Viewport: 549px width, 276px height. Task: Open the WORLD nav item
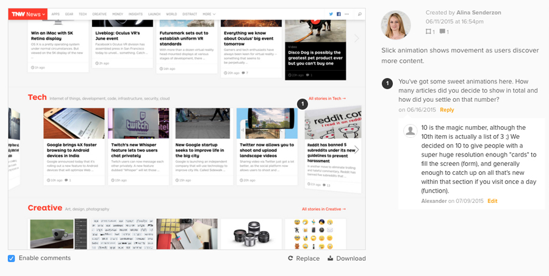click(171, 14)
